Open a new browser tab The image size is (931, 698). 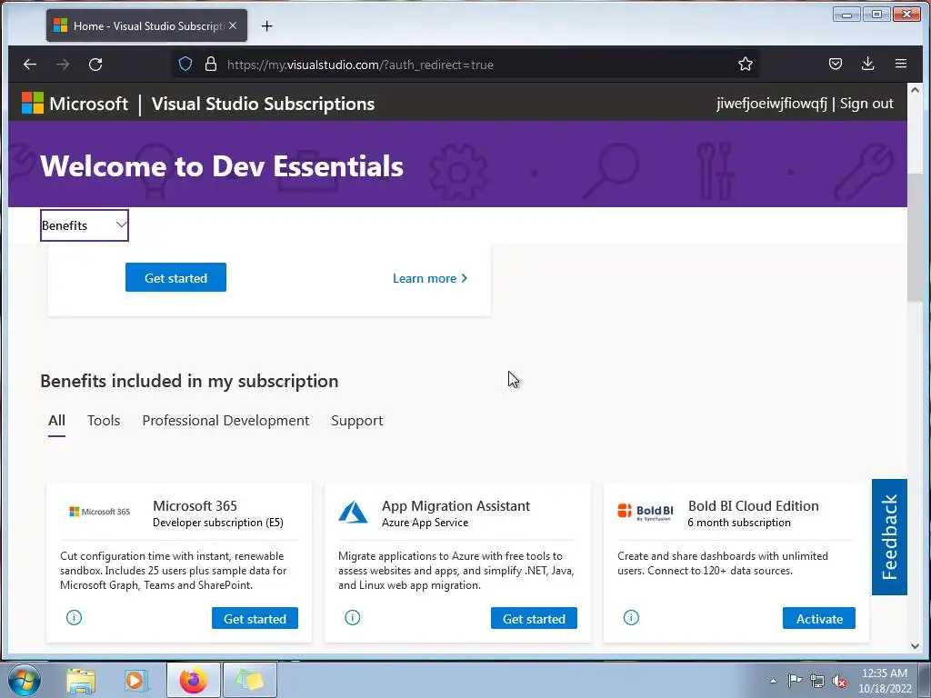266,26
